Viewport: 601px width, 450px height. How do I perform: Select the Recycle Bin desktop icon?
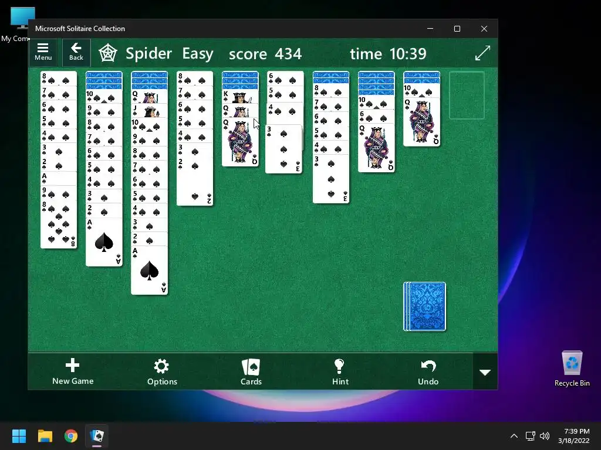[x=572, y=369]
